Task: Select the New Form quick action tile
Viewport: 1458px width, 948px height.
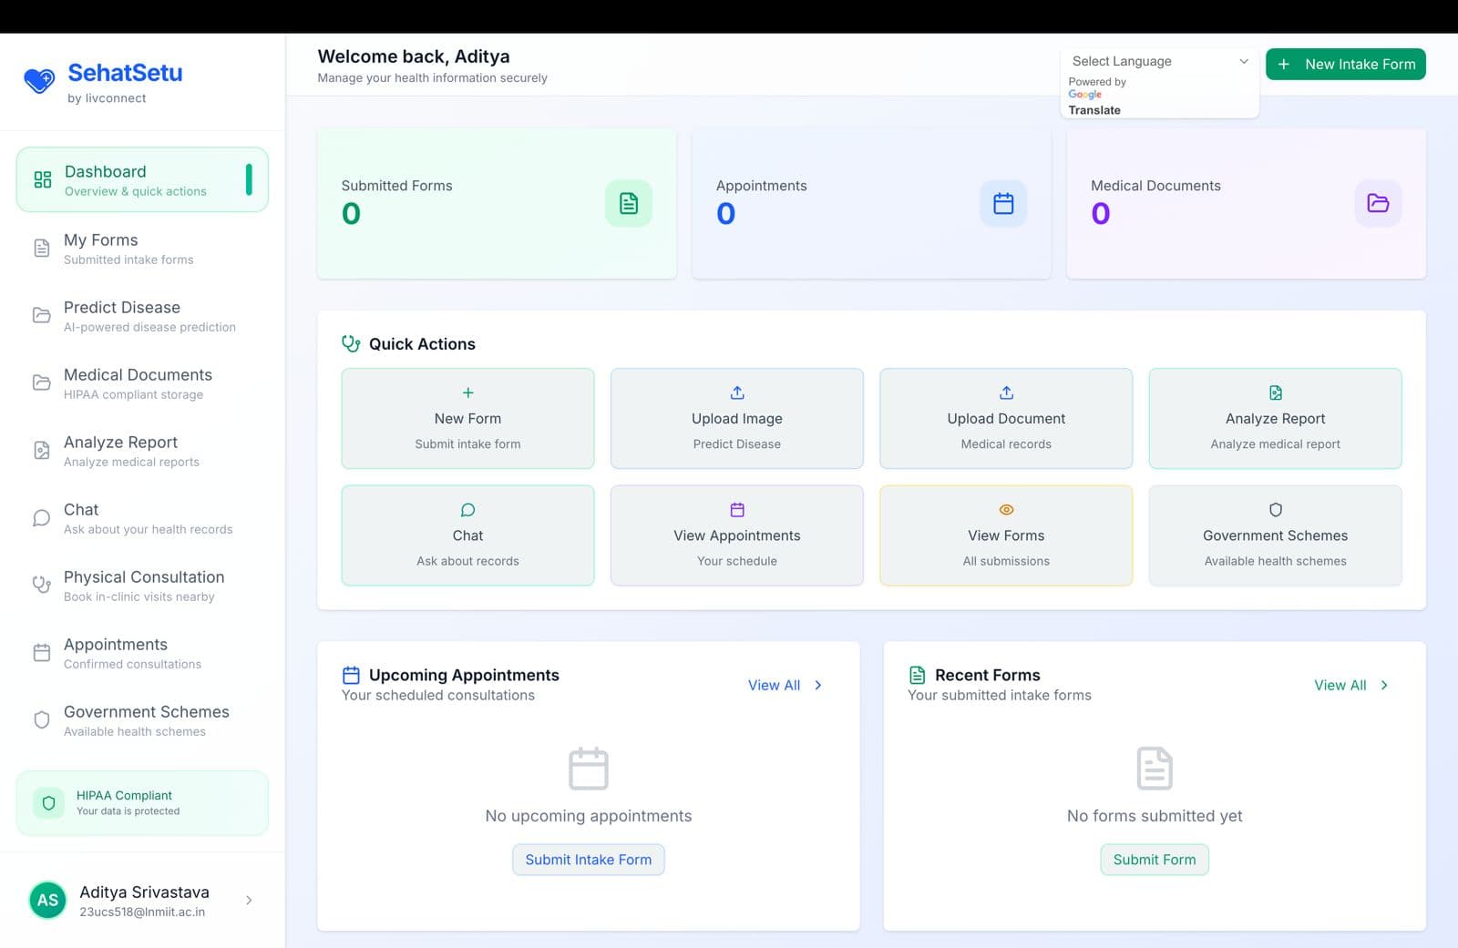Action: (467, 418)
